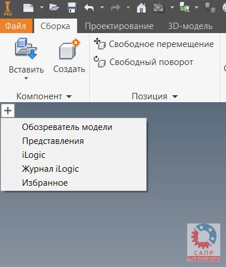Open the Redo history dropdown arrow
This screenshot has height=267, width=226.
[128, 8]
